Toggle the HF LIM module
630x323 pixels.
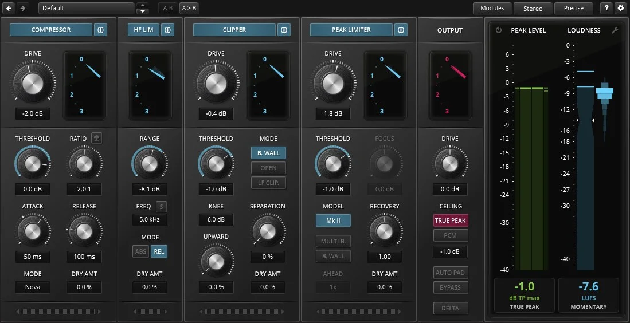pos(143,30)
